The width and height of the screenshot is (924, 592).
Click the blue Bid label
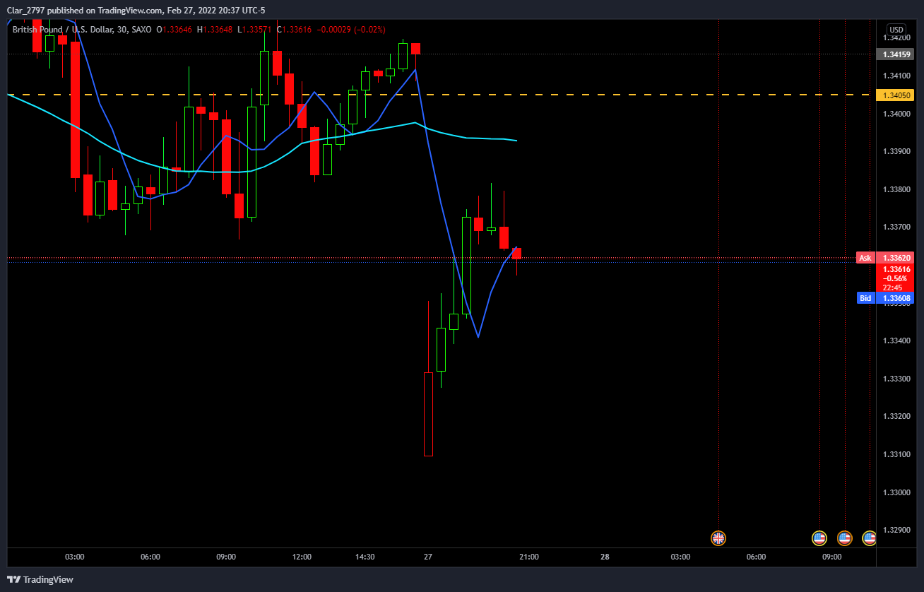tap(865, 298)
